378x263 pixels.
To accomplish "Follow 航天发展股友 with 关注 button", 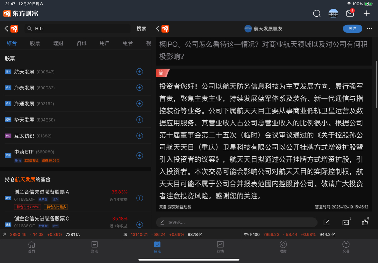I will 352,28.
